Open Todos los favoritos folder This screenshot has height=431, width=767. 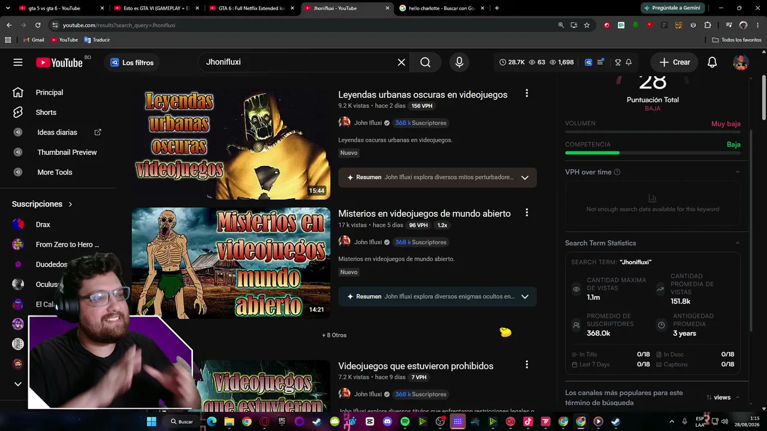click(737, 40)
